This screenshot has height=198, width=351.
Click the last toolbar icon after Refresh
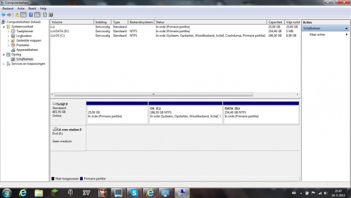click(51, 15)
